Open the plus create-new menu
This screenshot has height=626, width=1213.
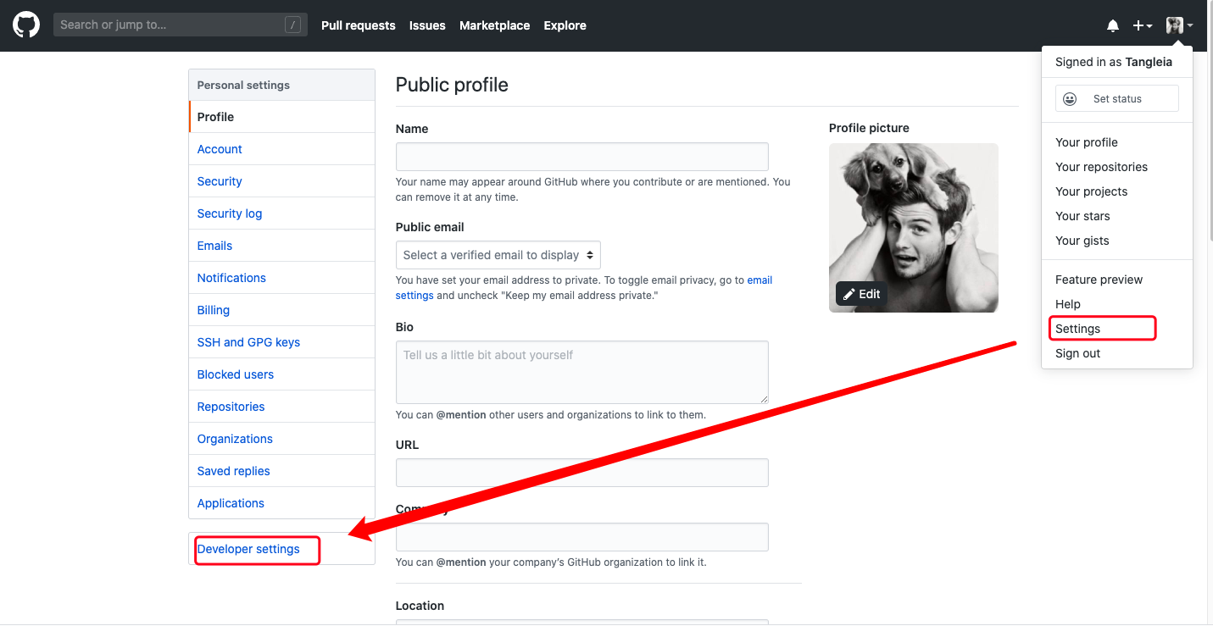click(1142, 26)
